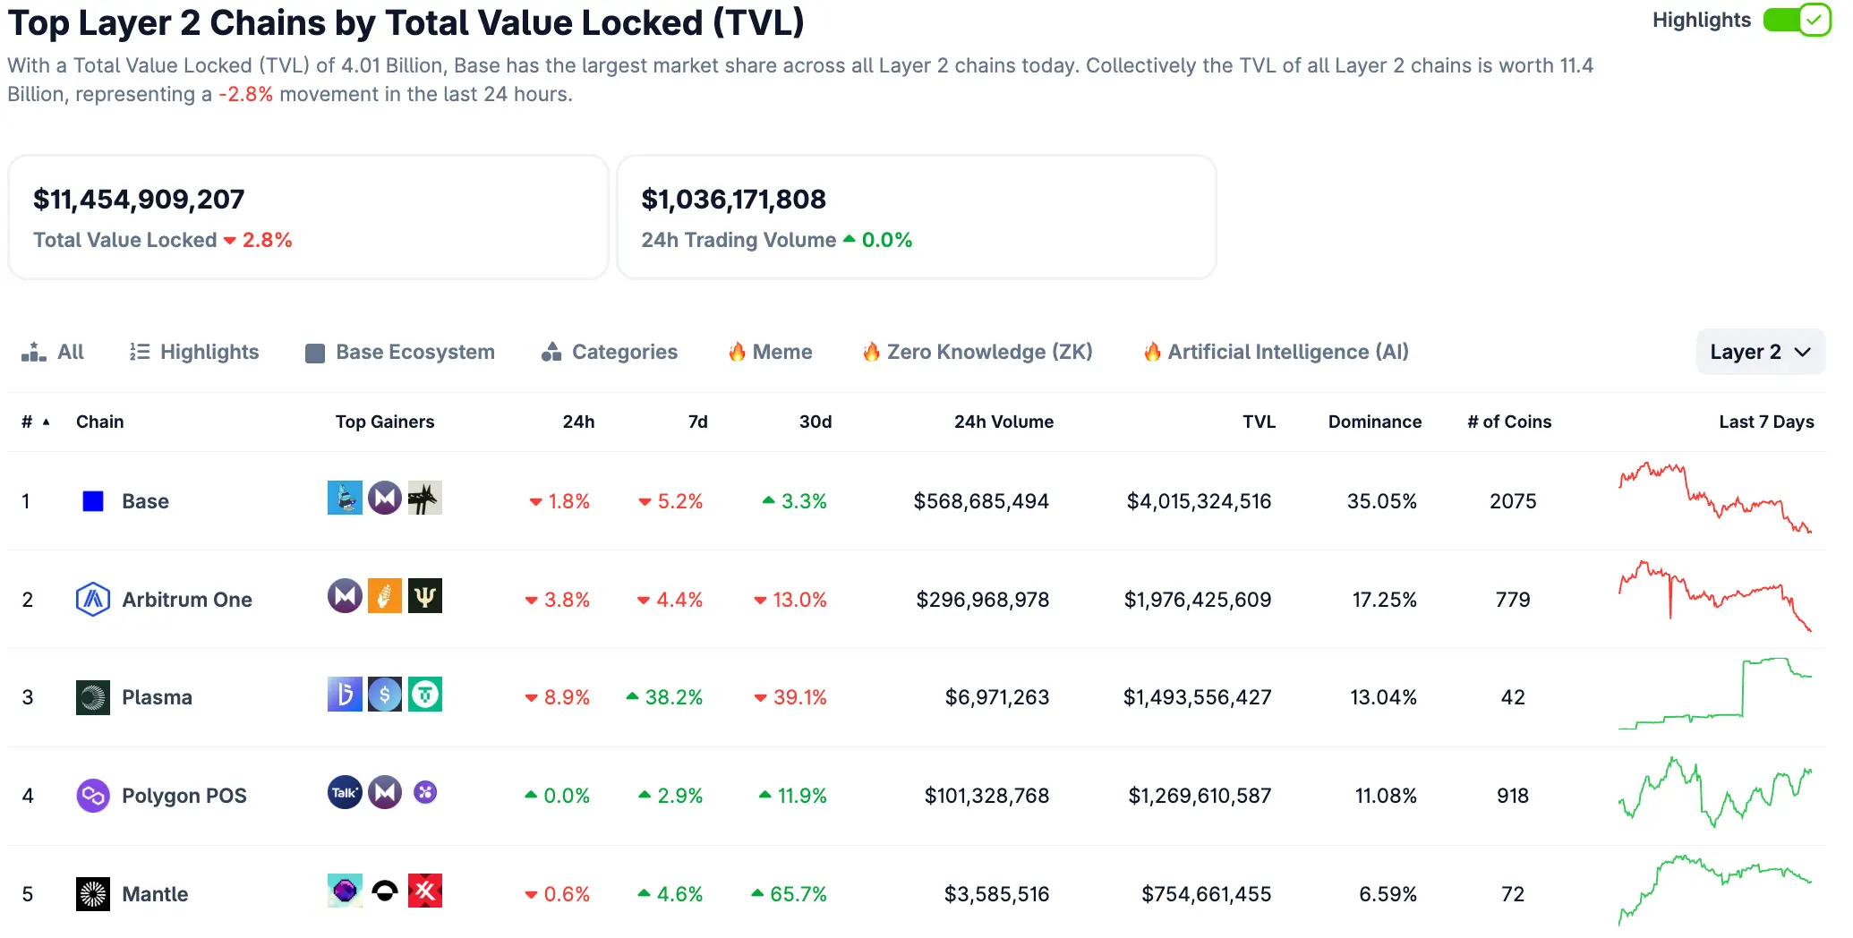Click the Base chain logo icon
Image resolution: width=1853 pixels, height=938 pixels.
coord(93,501)
